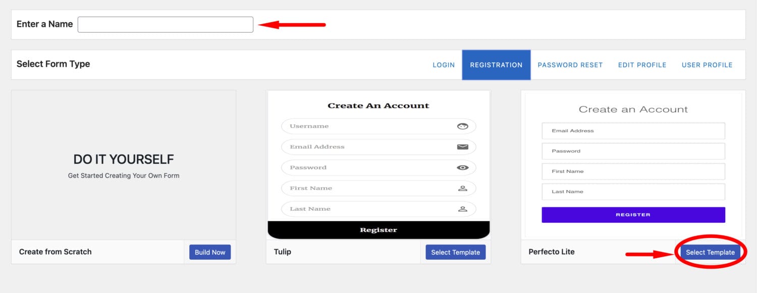Click the 'Create an Account' heading in Perfecto Lite
757x293 pixels.
click(x=633, y=109)
